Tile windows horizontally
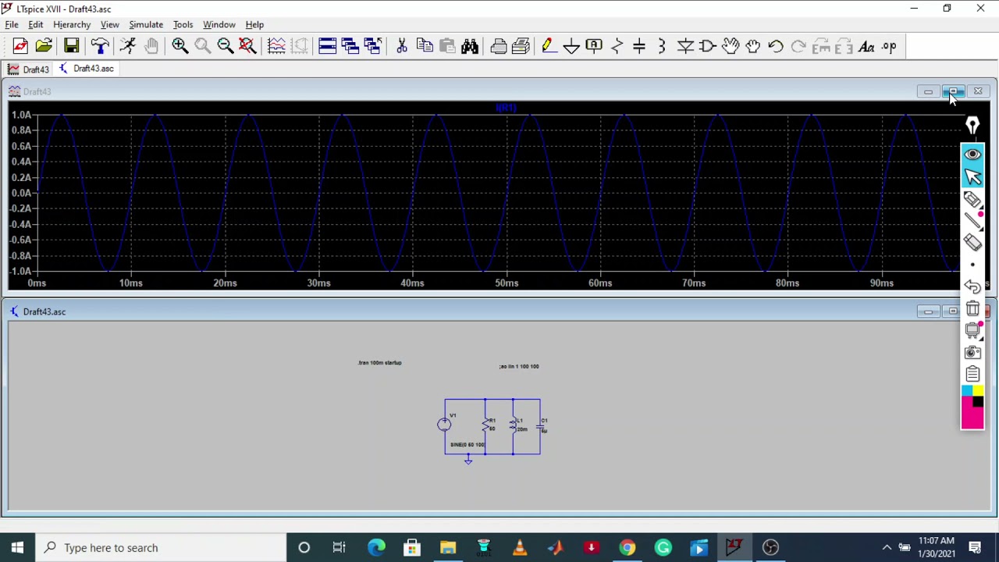Viewport: 999px width, 562px height. 327,47
